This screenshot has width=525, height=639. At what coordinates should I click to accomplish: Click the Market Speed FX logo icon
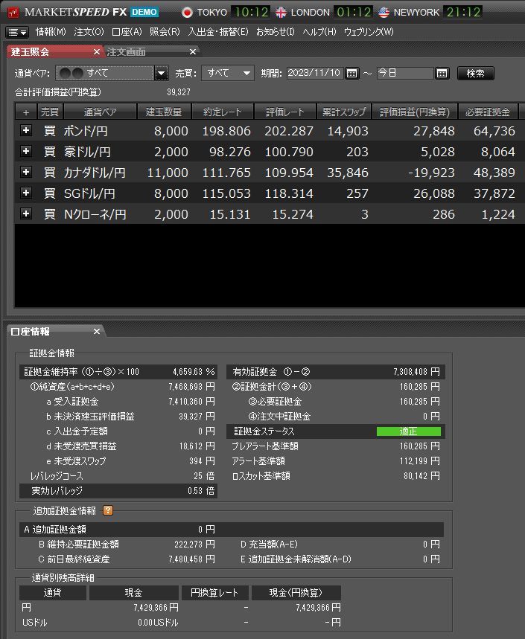pos(13,13)
